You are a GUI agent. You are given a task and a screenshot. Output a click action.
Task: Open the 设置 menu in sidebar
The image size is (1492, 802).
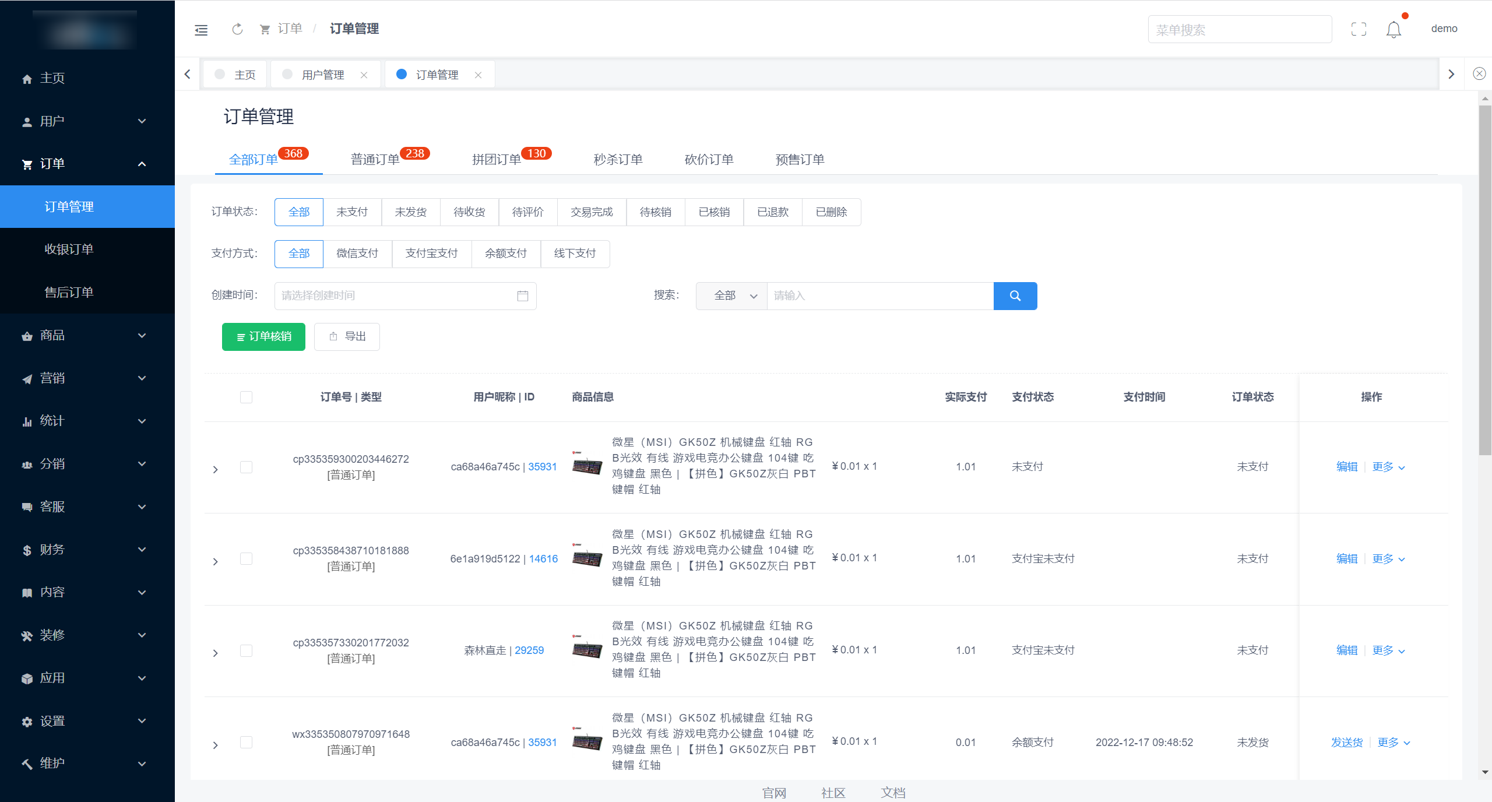click(x=87, y=721)
